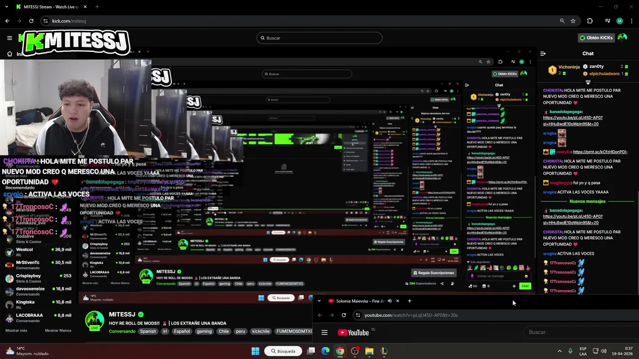Image resolution: width=639 pixels, height=359 pixels.
Task: Bookmark the Kick page with the star
Action: [x=573, y=21]
